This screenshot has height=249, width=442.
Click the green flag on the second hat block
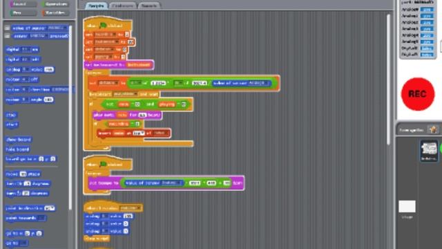click(x=103, y=164)
